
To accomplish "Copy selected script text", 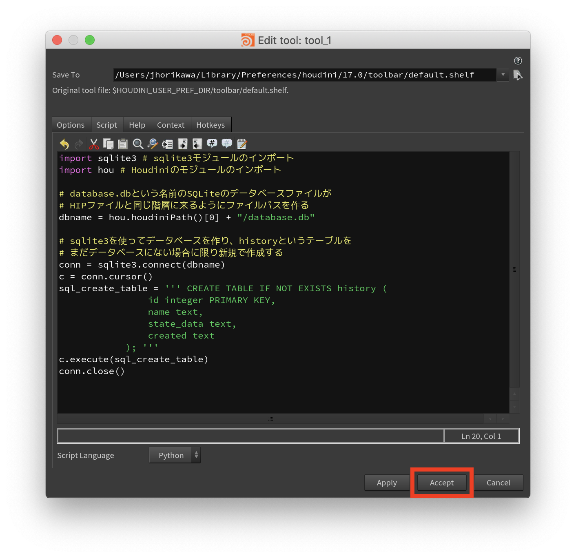I will [108, 144].
